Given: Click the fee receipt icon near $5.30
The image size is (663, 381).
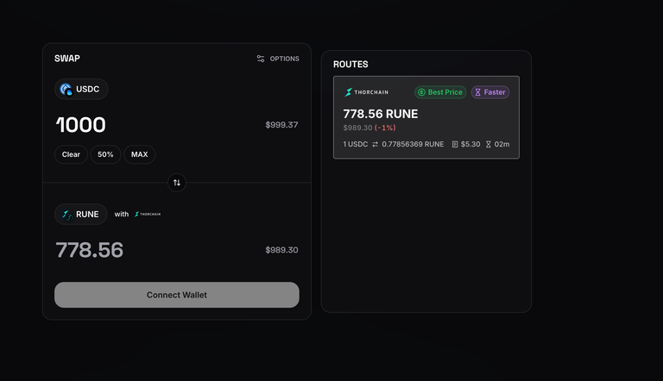Looking at the screenshot, I should click(455, 145).
